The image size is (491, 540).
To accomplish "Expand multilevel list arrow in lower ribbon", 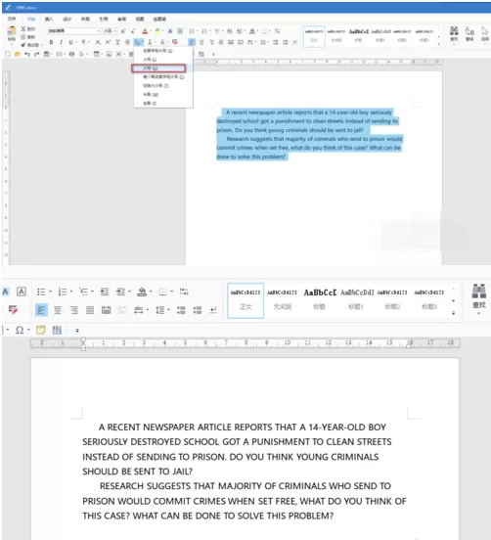I will point(92,292).
